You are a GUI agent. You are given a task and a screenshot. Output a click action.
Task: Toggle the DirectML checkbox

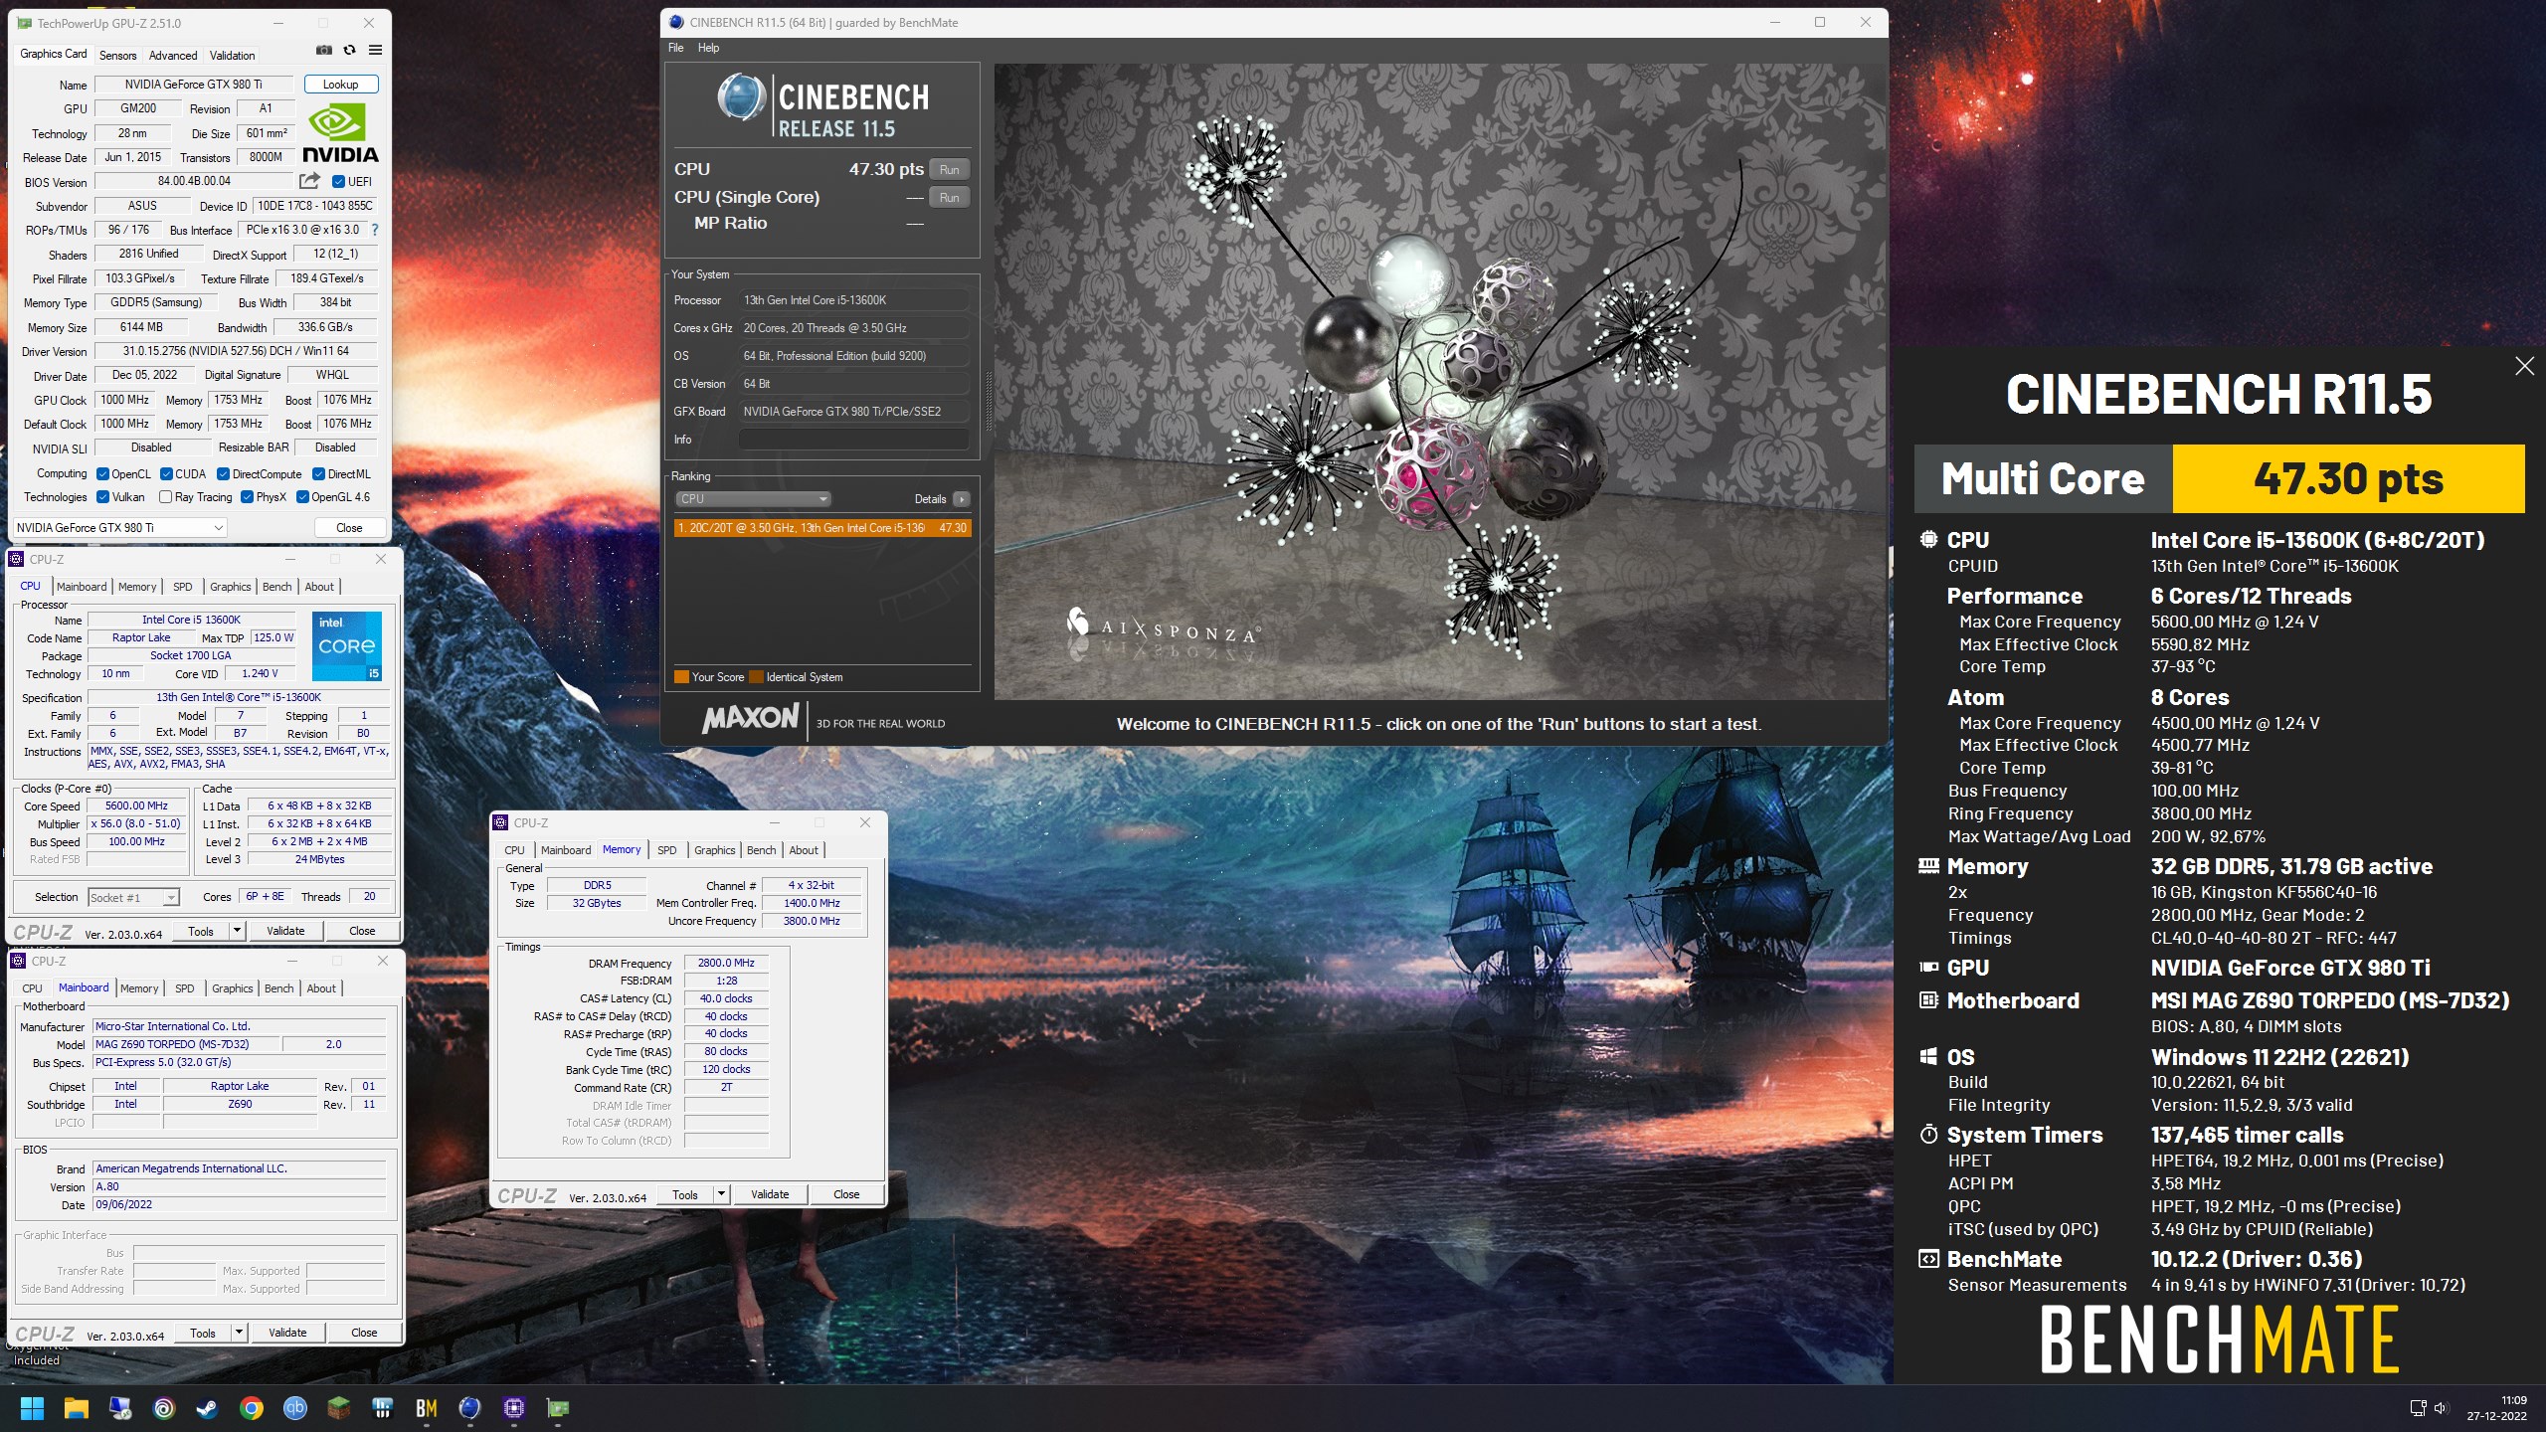pos(319,474)
